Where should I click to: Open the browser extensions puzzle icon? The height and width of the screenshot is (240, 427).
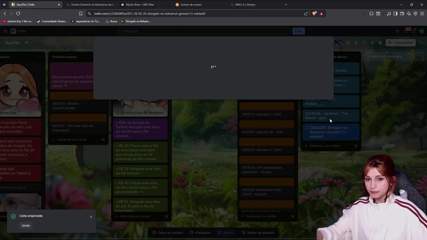371,14
